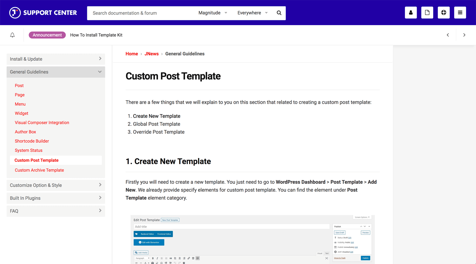
Task: Go to previous announcement arrow
Action: pos(448,35)
